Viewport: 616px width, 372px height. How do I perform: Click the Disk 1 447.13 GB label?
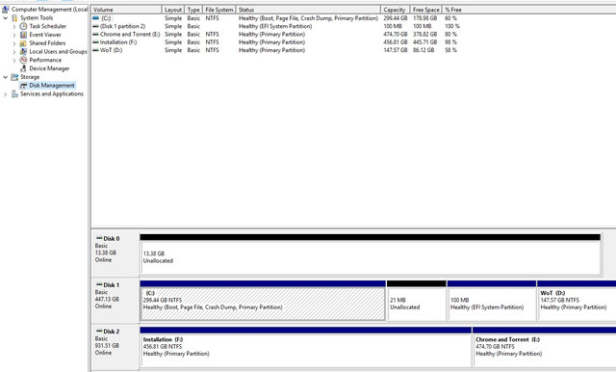[x=107, y=299]
